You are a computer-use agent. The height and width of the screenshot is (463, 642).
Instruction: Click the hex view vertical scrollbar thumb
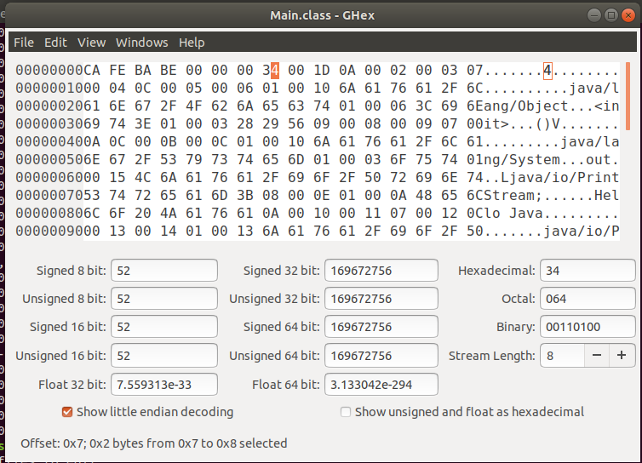pyautogui.click(x=628, y=97)
